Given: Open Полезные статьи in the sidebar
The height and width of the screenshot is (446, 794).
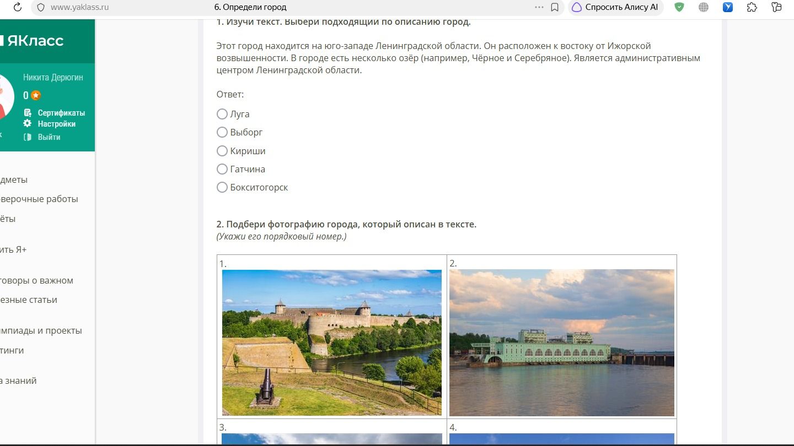Looking at the screenshot, I should [29, 300].
